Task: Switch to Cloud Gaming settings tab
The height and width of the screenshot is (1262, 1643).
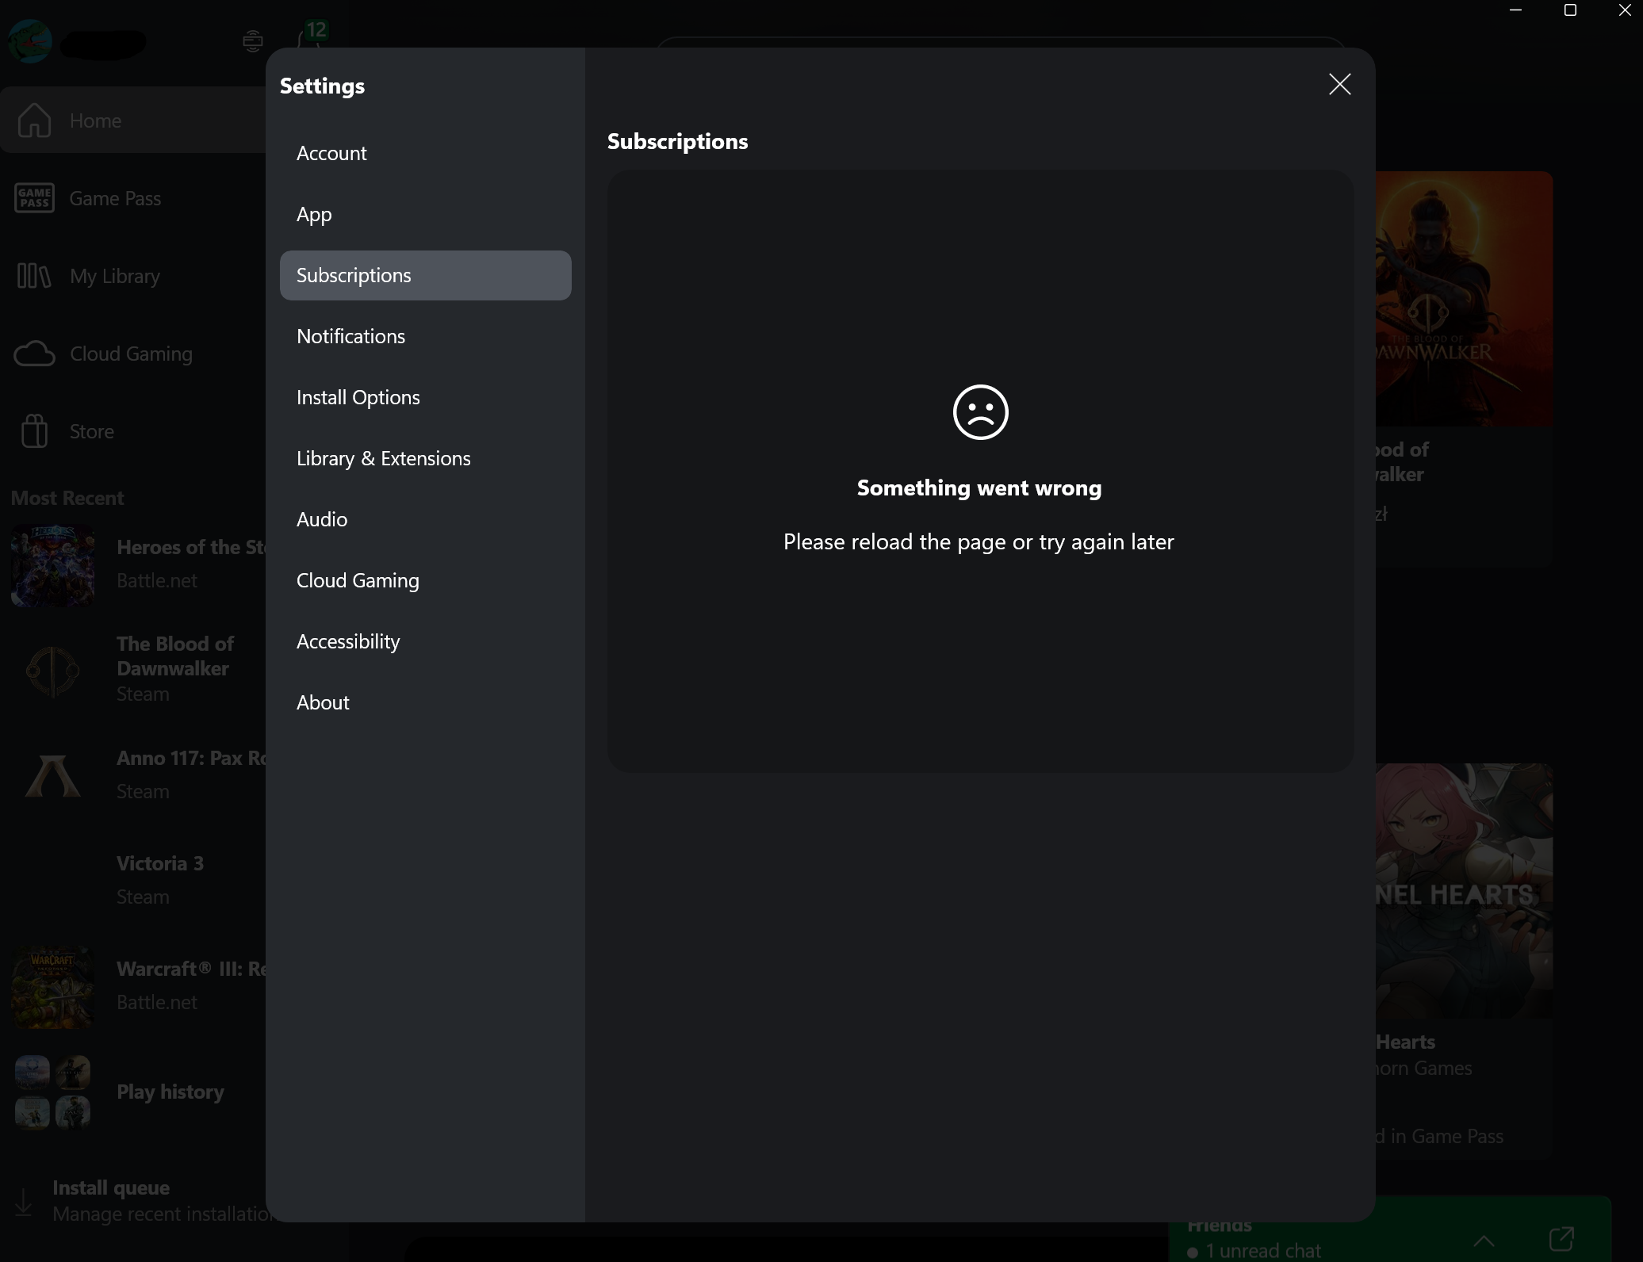Action: pyautogui.click(x=425, y=580)
